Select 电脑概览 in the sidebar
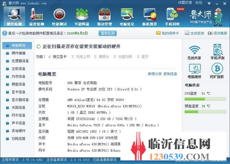This screenshot has height=164, width=230. [17, 46]
